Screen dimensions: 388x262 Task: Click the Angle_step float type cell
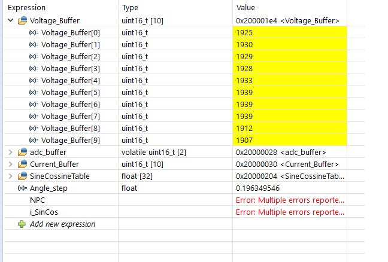tap(129, 188)
